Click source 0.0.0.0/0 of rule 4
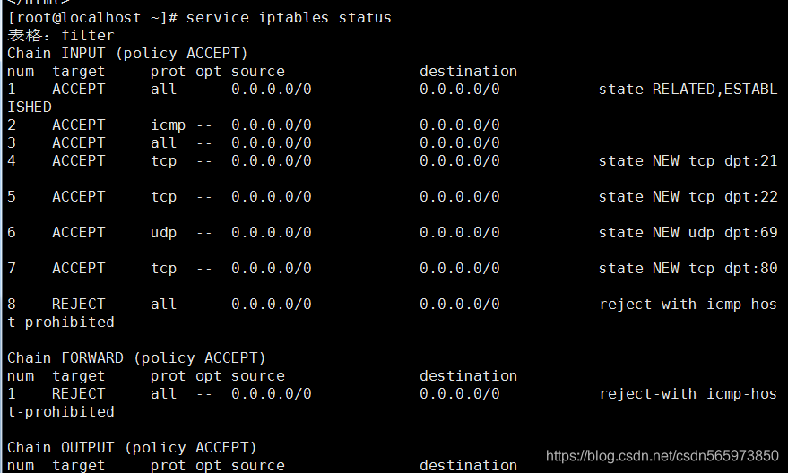 click(x=271, y=161)
